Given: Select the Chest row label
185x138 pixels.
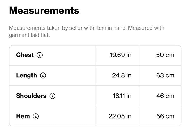Looking at the screenshot, I should 25,55.
